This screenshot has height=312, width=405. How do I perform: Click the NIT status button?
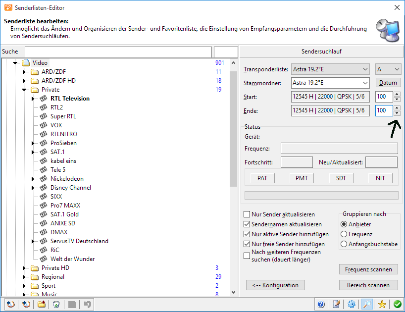pyautogui.click(x=380, y=178)
